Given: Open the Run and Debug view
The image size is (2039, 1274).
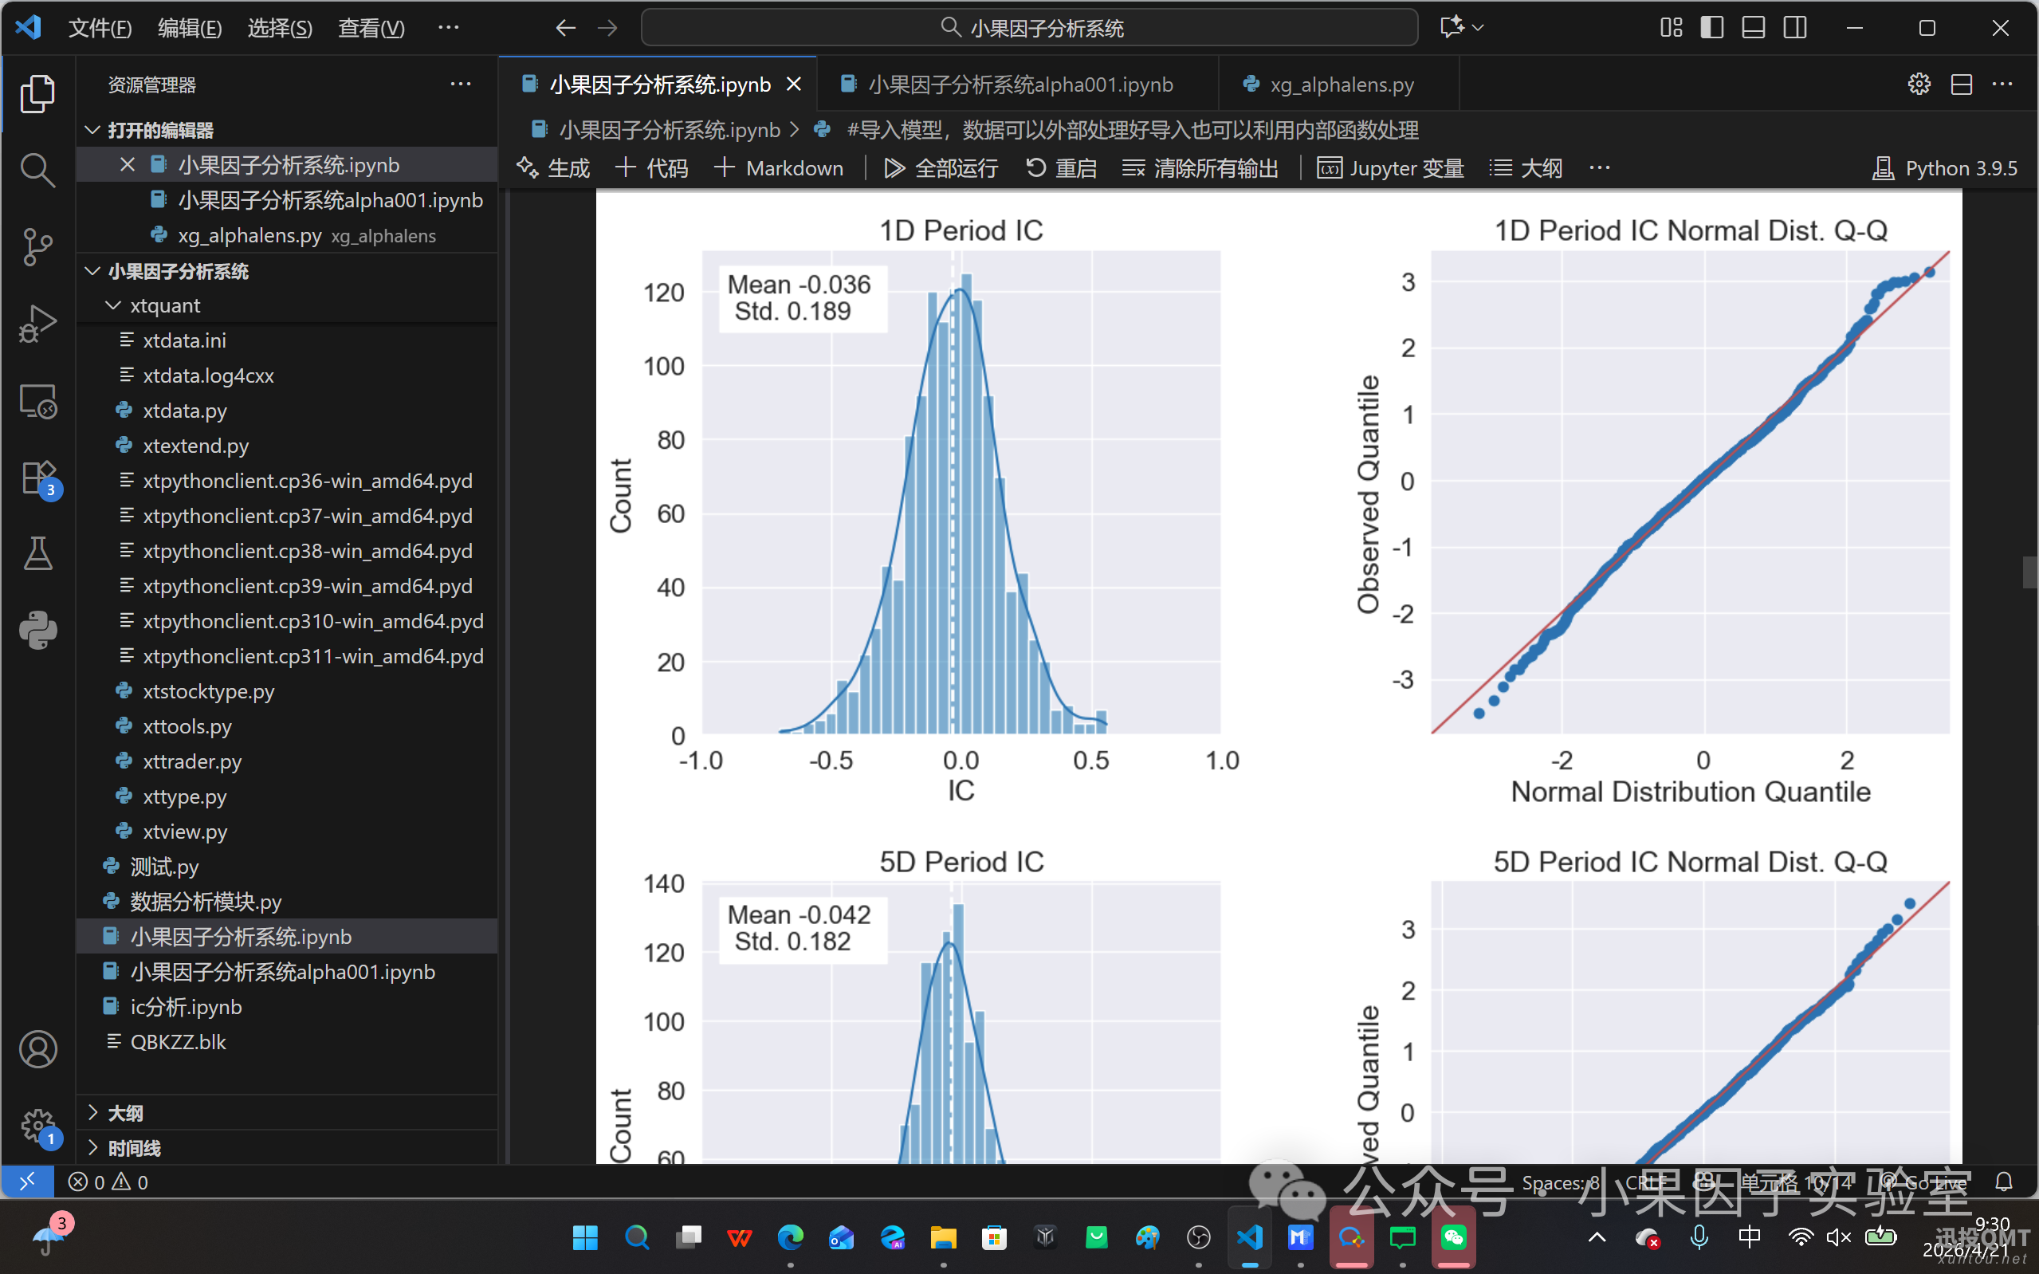Looking at the screenshot, I should point(37,324).
